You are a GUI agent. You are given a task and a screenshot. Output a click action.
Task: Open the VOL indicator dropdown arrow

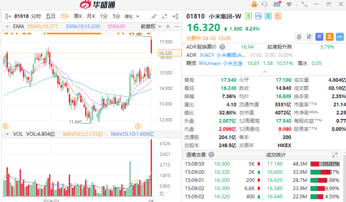pyautogui.click(x=7, y=134)
